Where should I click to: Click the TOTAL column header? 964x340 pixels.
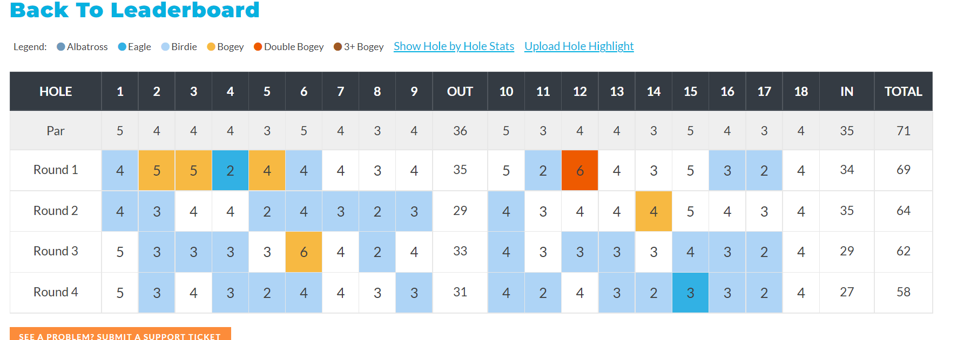903,92
